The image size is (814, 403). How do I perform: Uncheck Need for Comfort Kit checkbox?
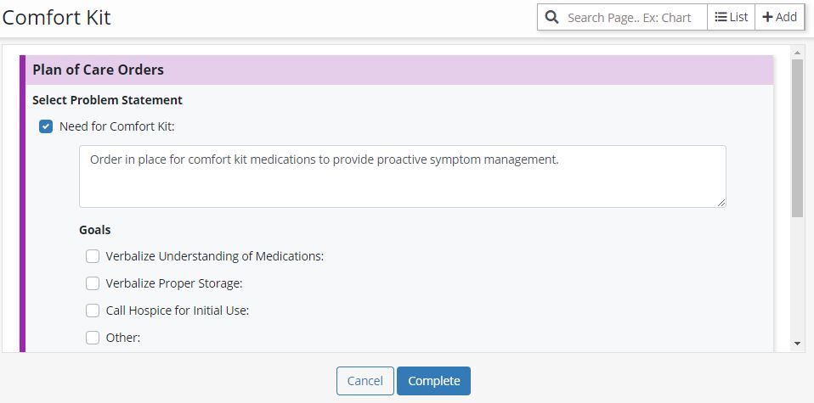(x=47, y=127)
